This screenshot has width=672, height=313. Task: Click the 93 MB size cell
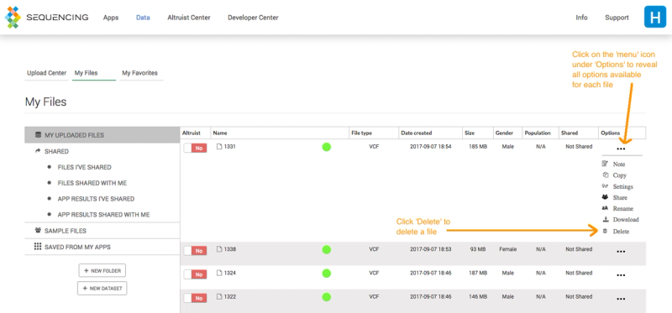[478, 249]
